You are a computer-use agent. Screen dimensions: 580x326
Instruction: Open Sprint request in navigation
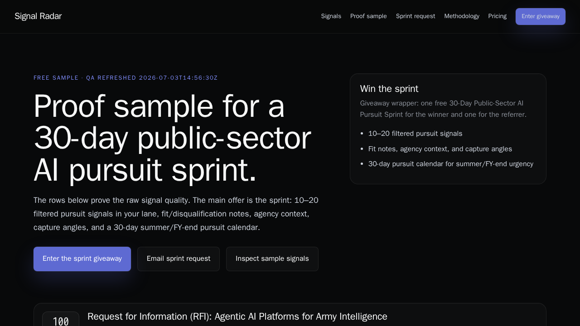416,16
